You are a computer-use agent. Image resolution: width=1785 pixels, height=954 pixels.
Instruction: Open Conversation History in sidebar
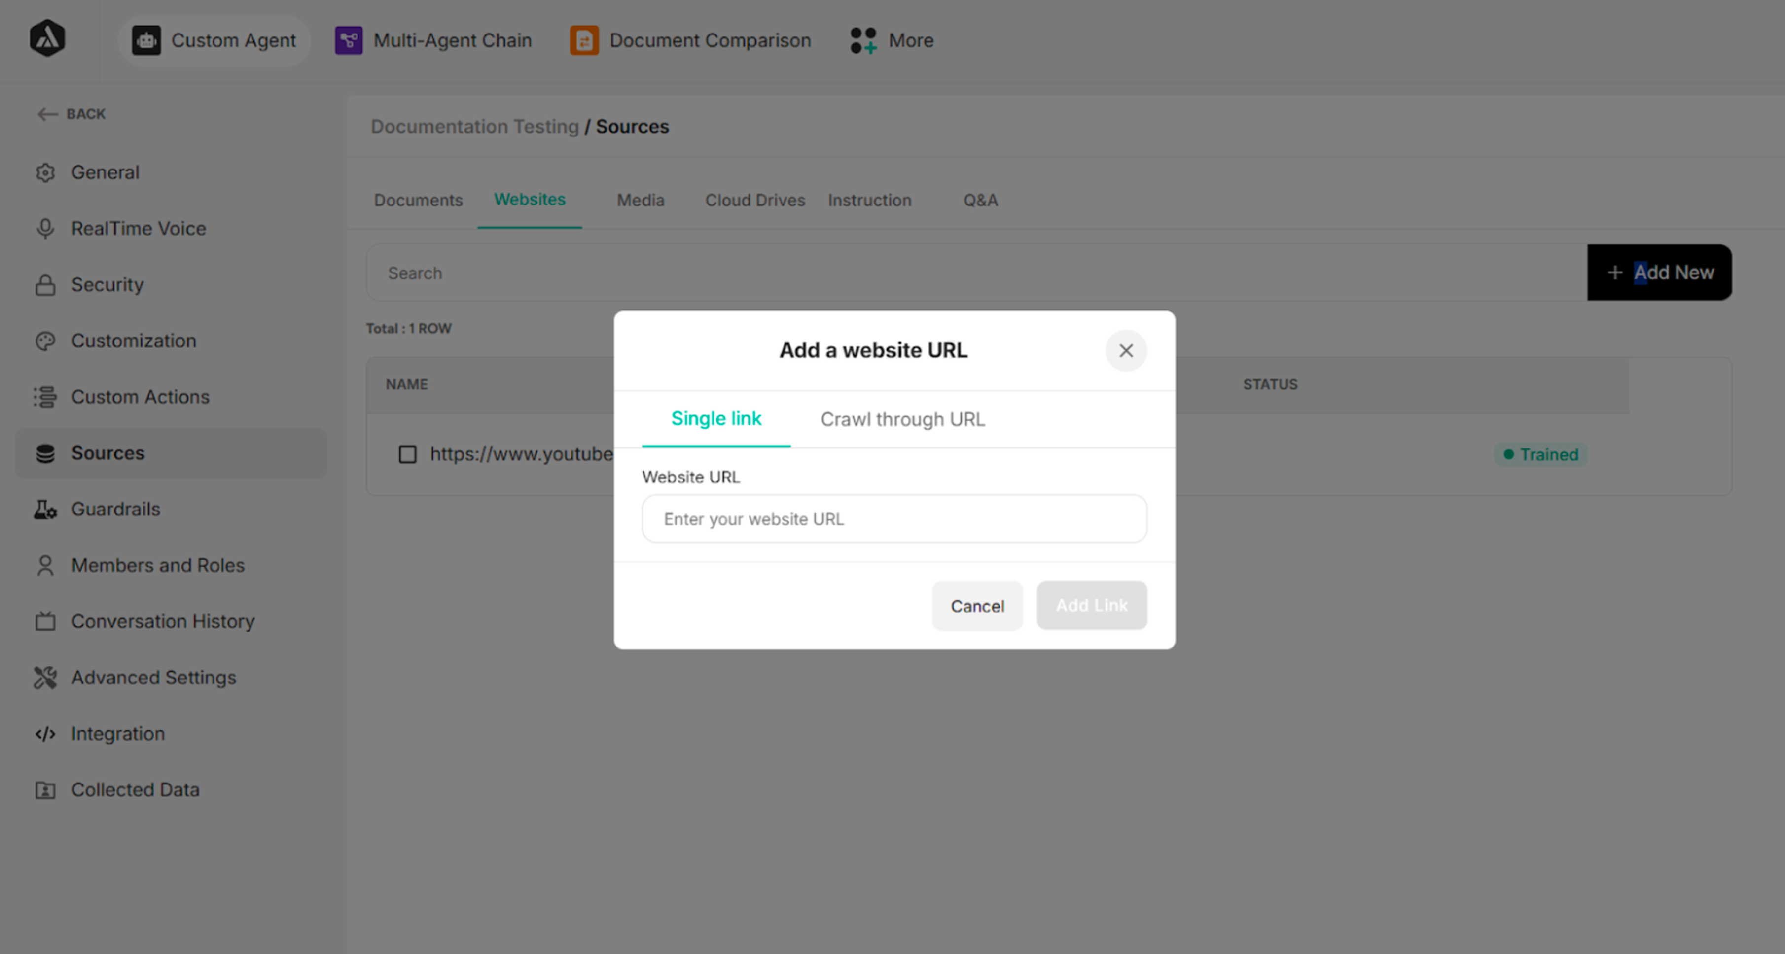163,622
